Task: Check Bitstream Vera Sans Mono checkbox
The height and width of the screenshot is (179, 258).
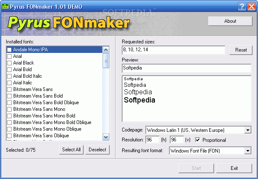Action: (x=10, y=109)
